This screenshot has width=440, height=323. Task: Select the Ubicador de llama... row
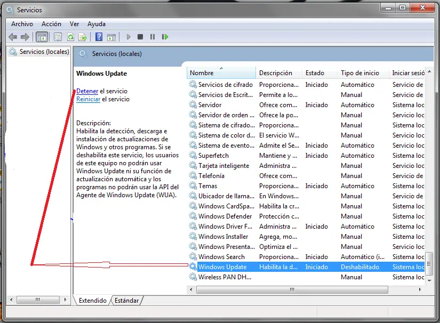(306, 196)
